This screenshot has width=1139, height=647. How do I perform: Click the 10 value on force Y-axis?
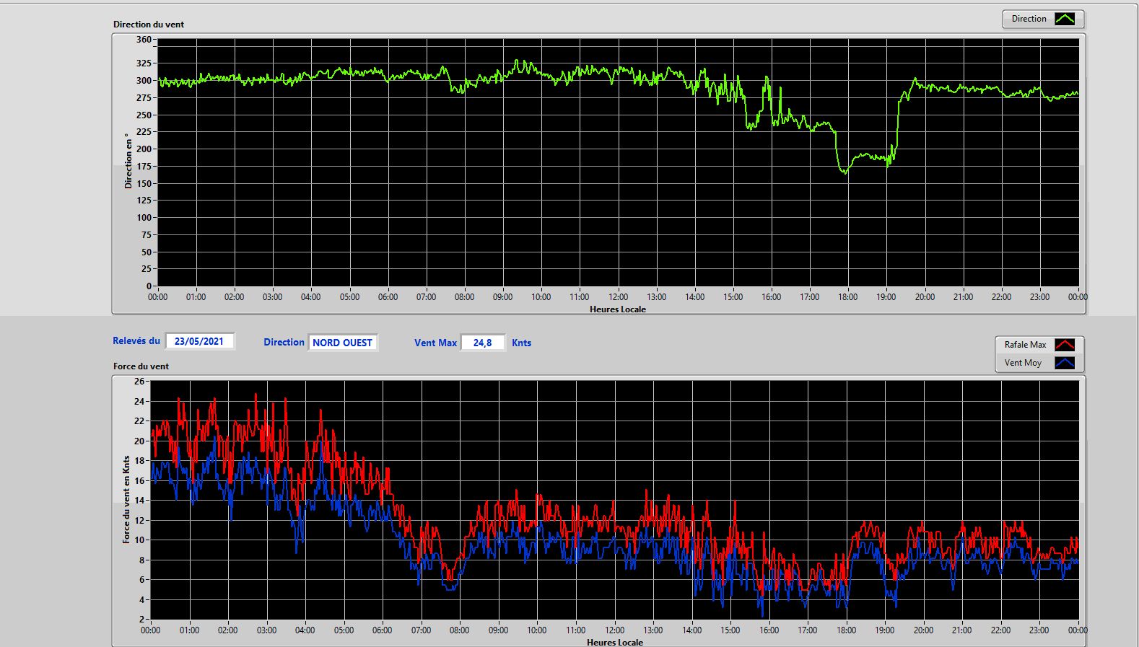pos(139,540)
